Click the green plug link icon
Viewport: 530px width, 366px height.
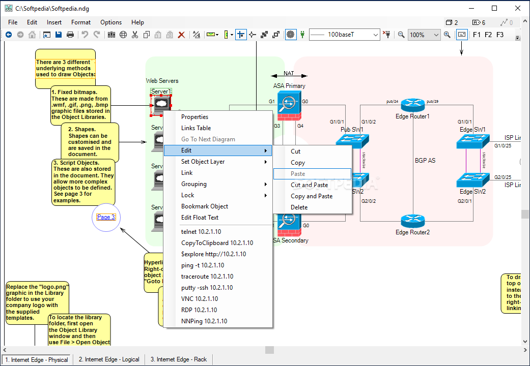[x=302, y=35]
